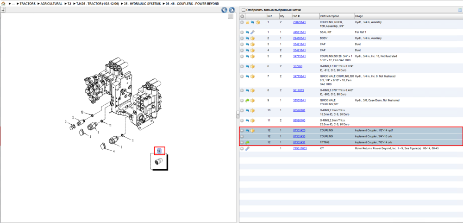Open part number 445015A1 link

point(299,32)
